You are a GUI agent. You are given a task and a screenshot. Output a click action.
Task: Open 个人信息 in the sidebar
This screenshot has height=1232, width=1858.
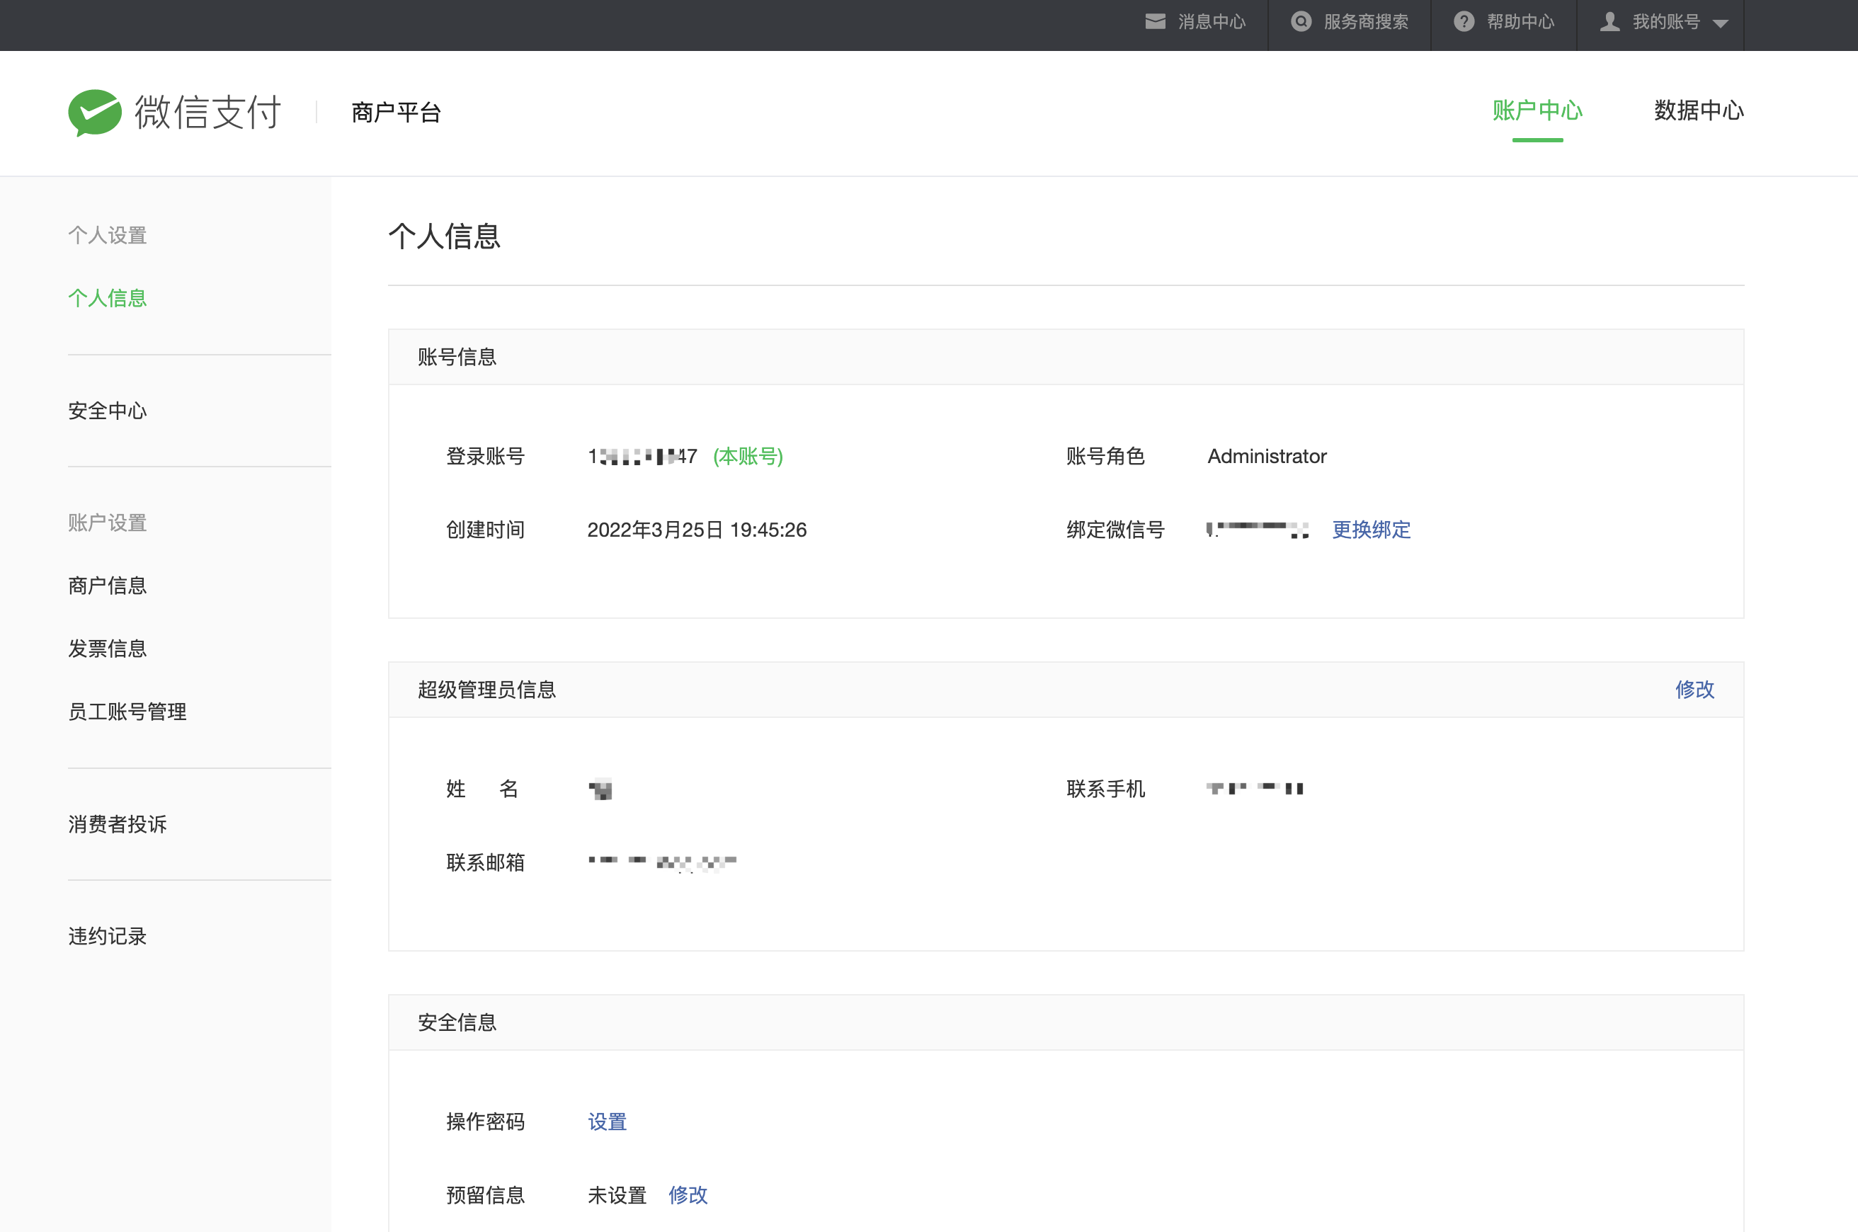pyautogui.click(x=108, y=299)
